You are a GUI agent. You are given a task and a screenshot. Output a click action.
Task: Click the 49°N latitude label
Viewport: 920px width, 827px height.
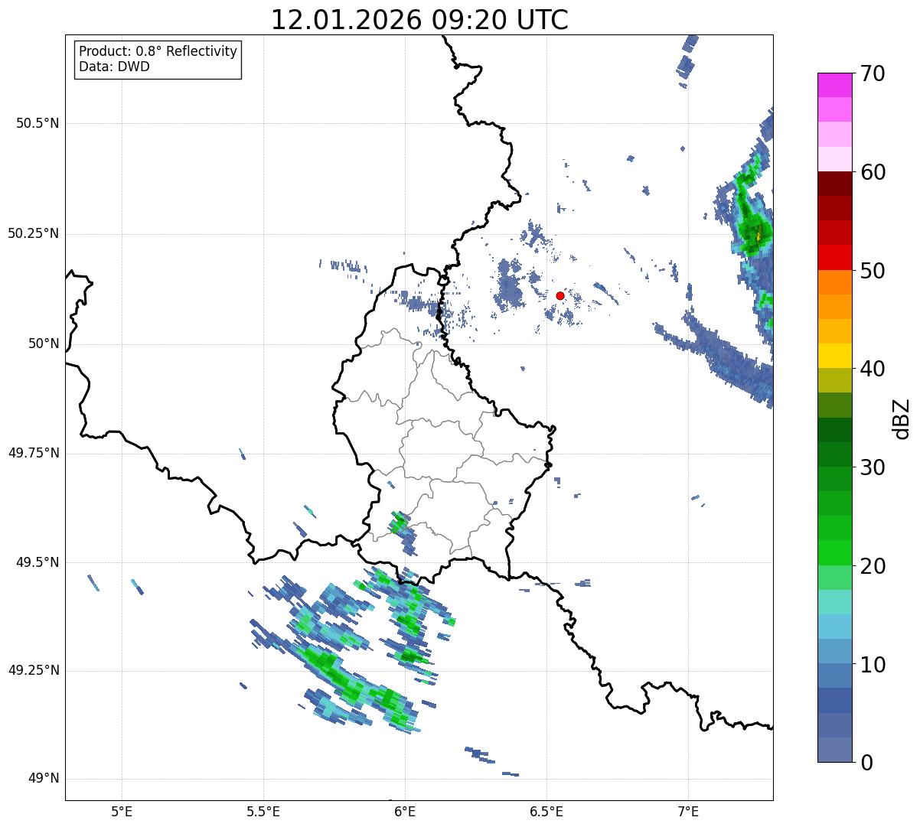(44, 779)
